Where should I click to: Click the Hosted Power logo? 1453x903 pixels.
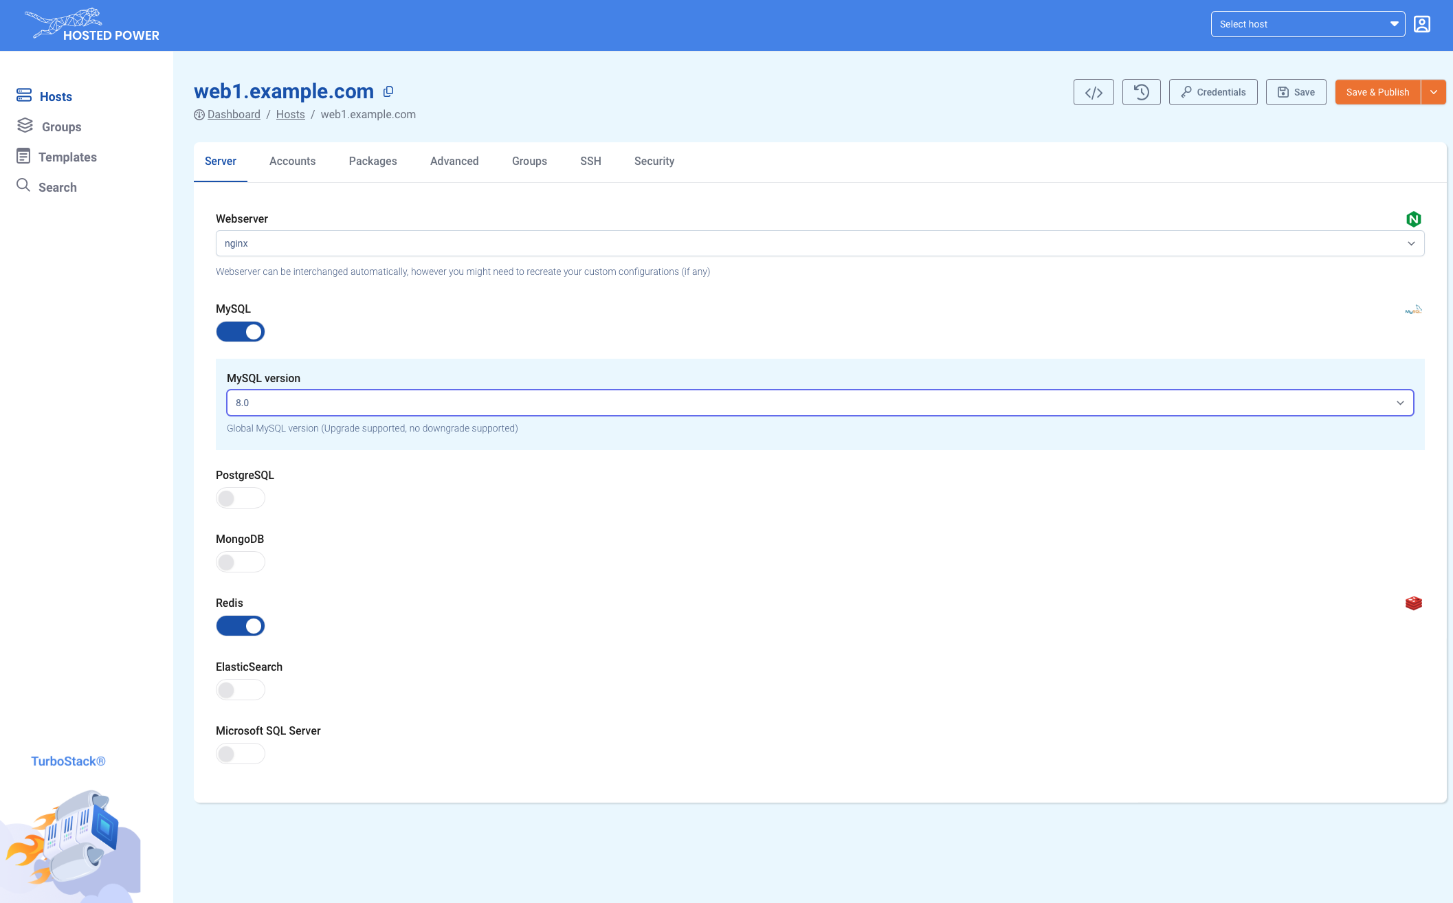point(91,25)
